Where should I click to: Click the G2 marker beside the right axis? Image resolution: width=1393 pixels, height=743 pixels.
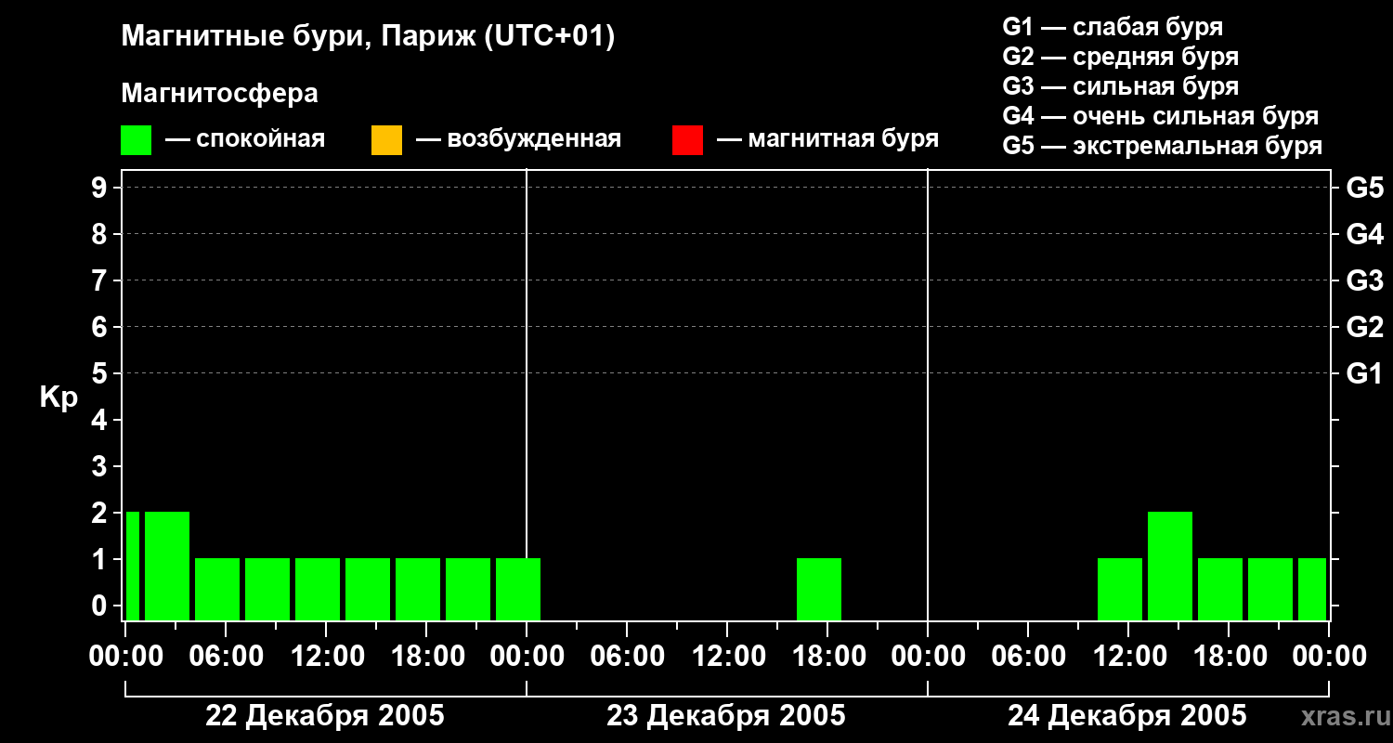click(1364, 327)
